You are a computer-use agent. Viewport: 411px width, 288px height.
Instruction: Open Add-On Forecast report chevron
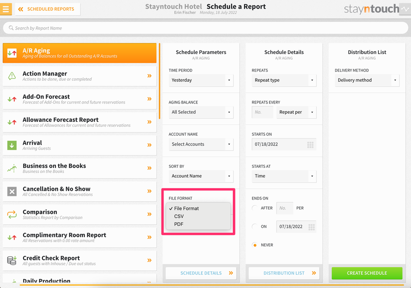[149, 99]
